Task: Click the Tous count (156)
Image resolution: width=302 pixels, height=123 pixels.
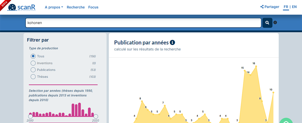Action: pyautogui.click(x=92, y=56)
